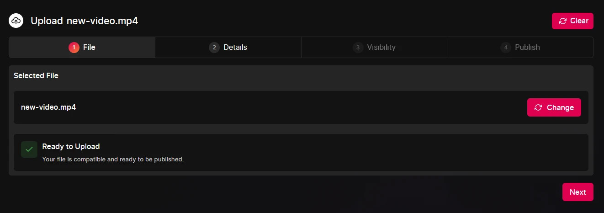This screenshot has height=213, width=604.
Task: Proceed with the Next button
Action: [578, 192]
